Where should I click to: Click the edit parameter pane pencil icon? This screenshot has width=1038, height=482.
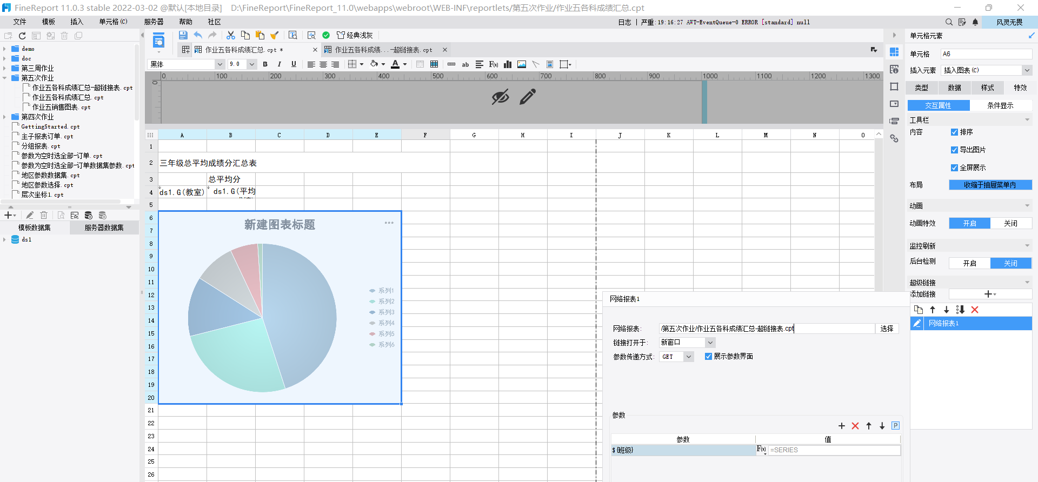click(528, 97)
